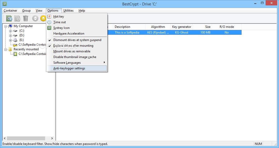Click the Time out clock icon
The image size is (279, 148).
[49, 22]
